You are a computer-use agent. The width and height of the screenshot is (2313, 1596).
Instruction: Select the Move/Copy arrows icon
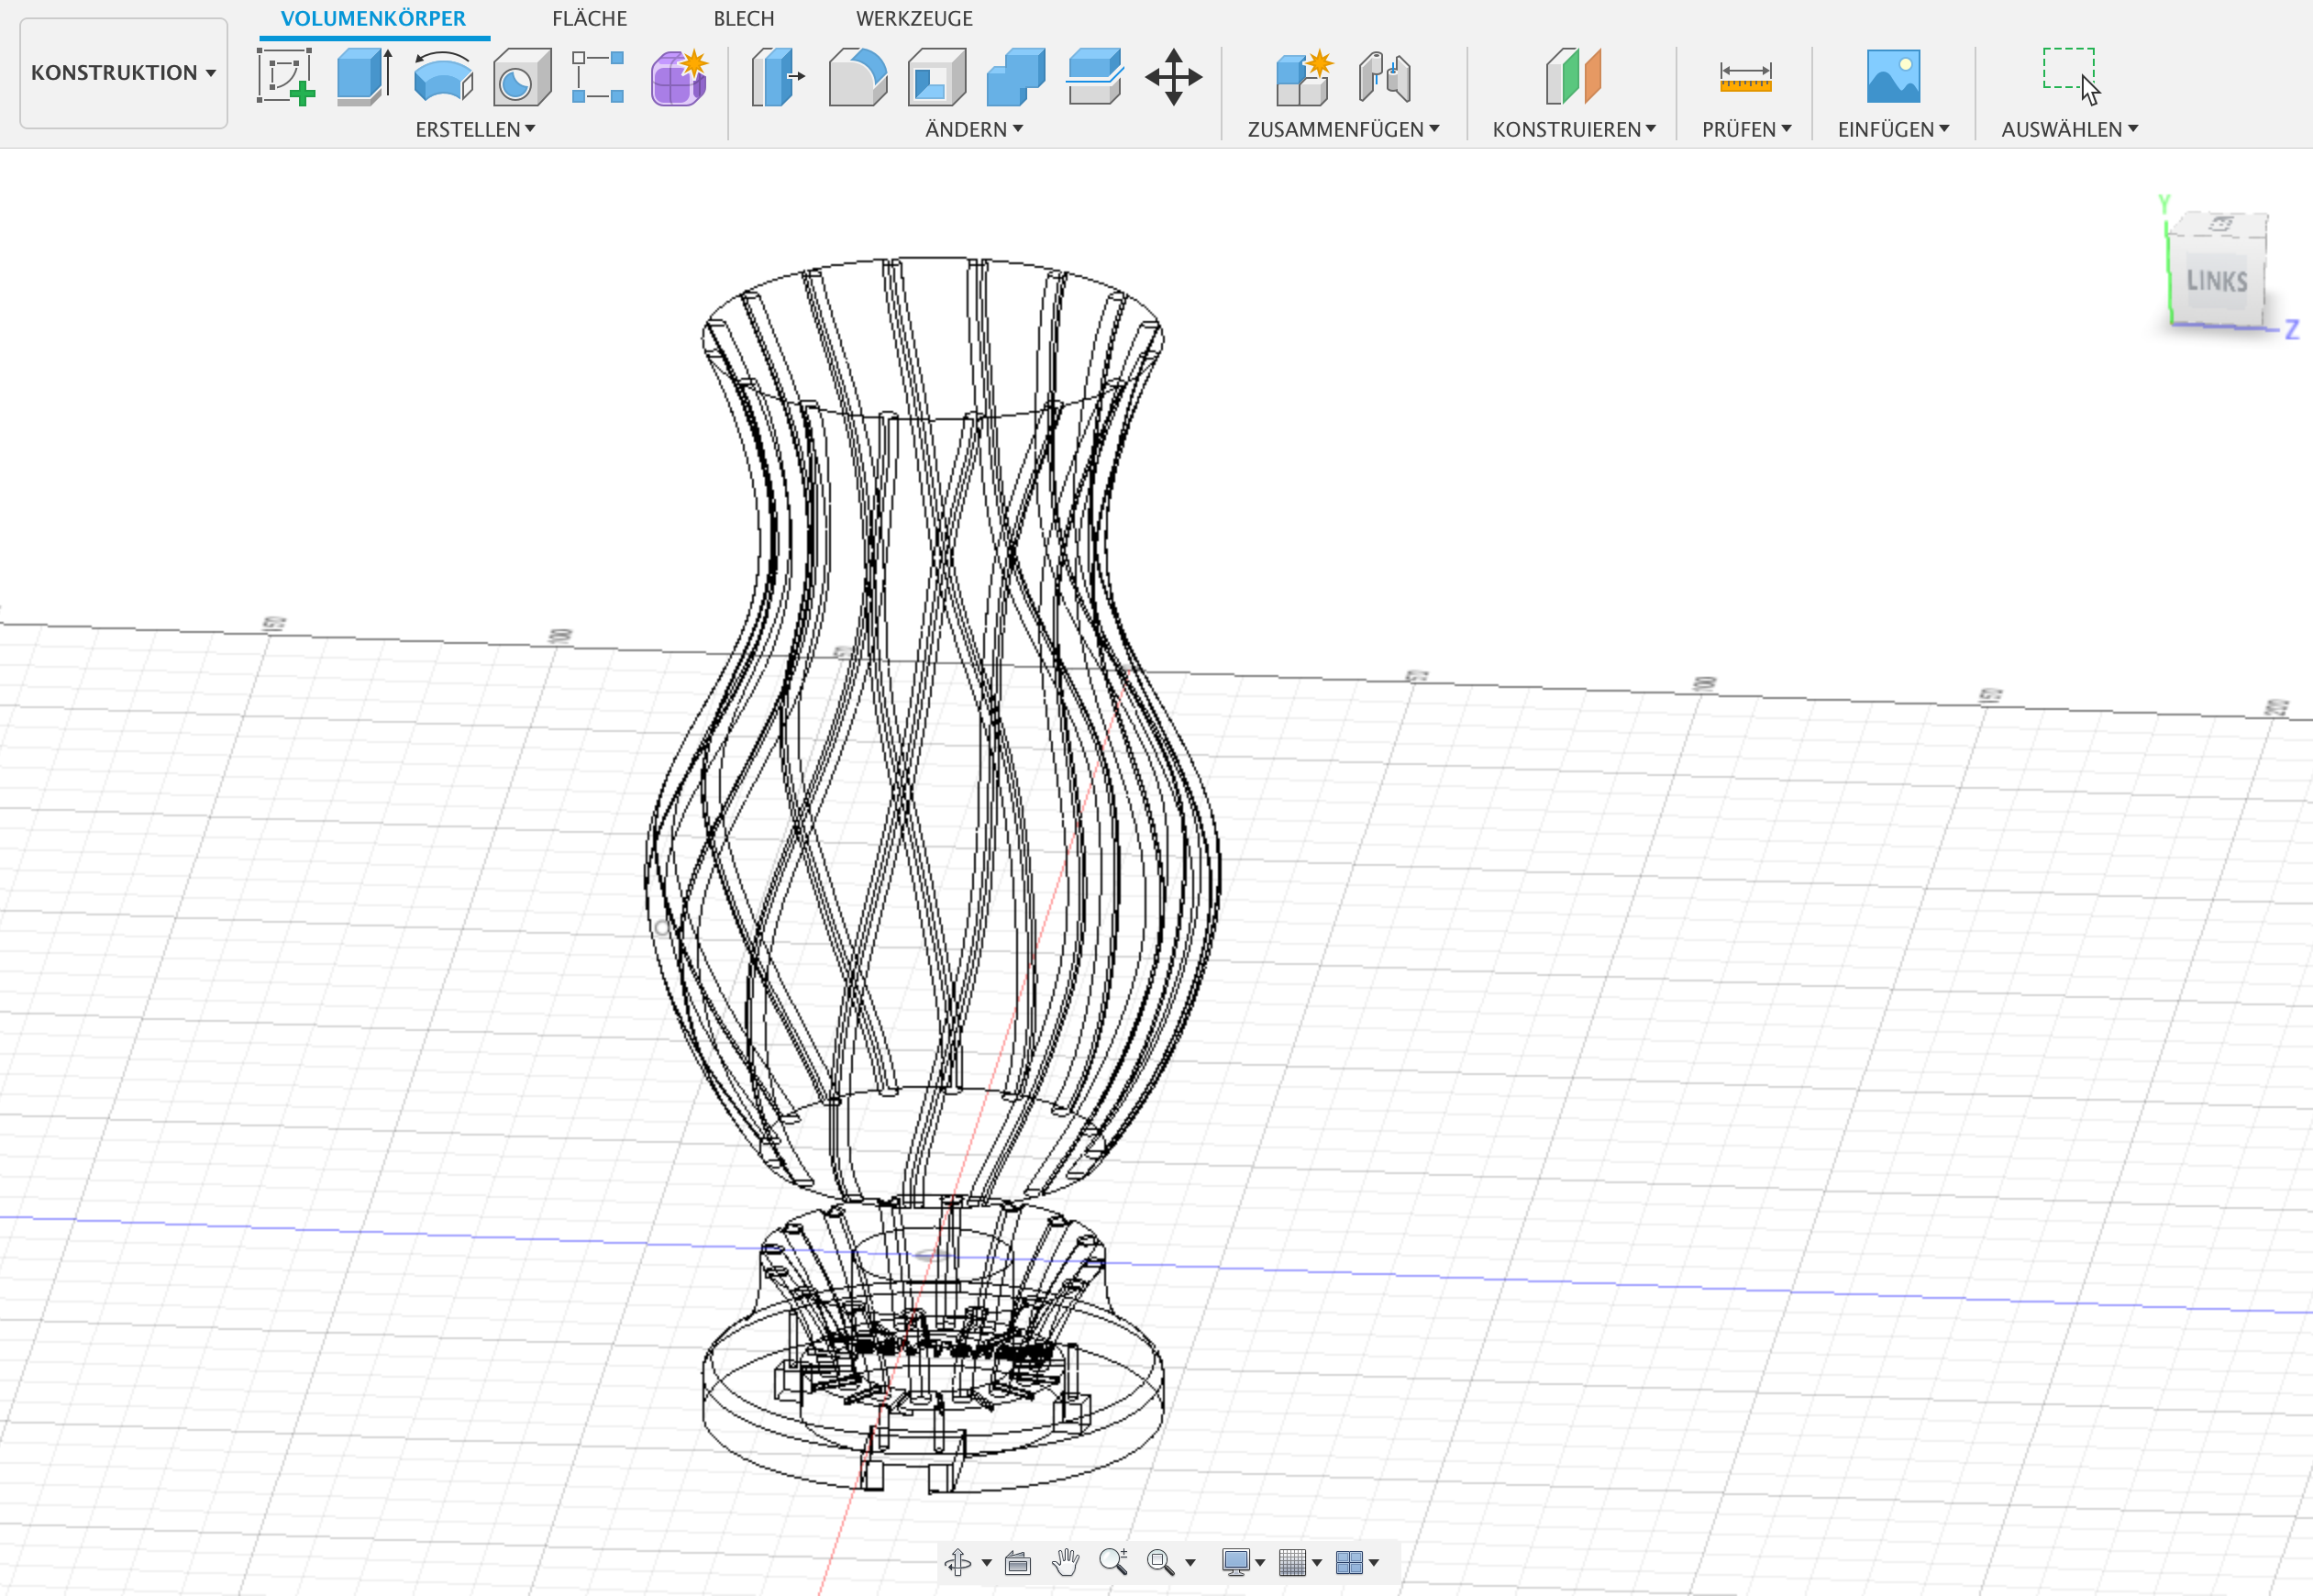tap(1174, 76)
